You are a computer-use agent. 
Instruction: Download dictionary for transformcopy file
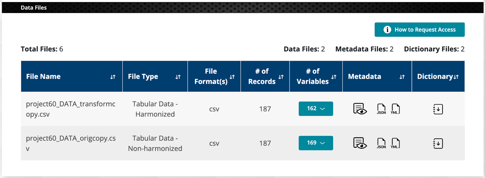pos(438,109)
